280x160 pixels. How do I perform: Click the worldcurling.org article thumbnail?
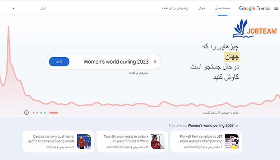[232, 142]
